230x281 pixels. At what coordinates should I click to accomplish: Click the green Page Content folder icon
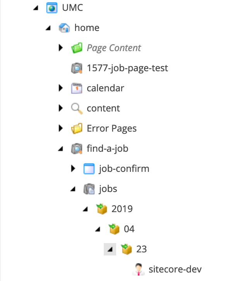click(x=77, y=48)
